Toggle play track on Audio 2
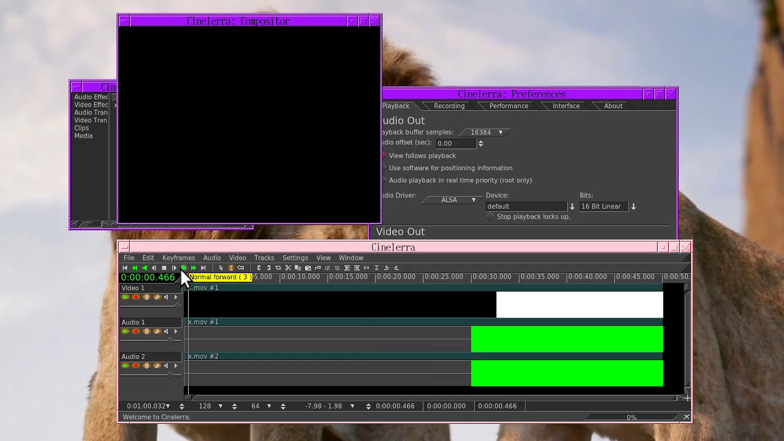This screenshot has width=784, height=441. click(126, 366)
